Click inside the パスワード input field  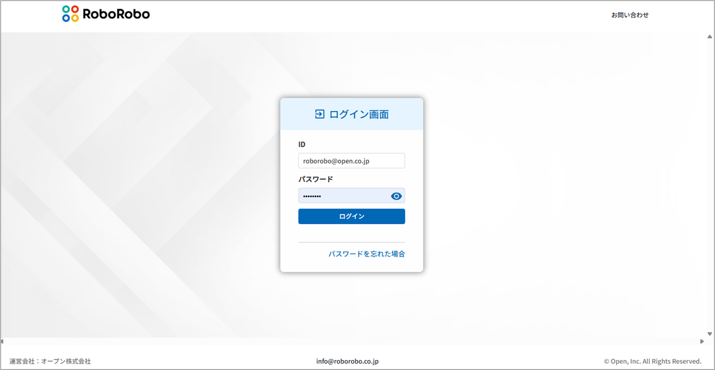[x=343, y=196]
